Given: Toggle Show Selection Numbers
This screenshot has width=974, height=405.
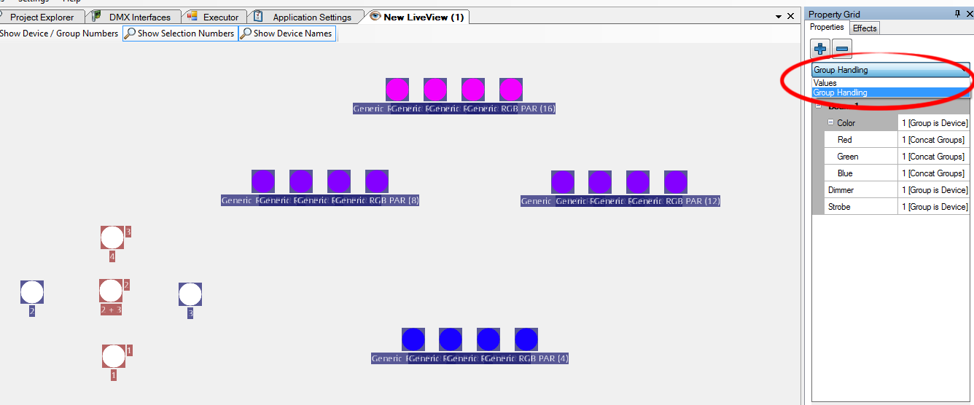Looking at the screenshot, I should coord(180,34).
